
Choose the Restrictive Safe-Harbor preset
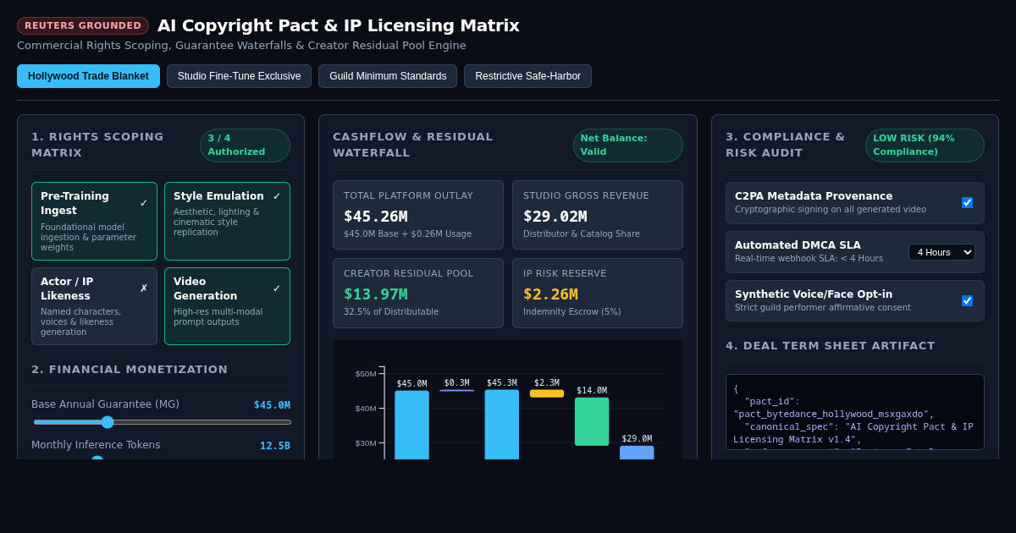[527, 76]
